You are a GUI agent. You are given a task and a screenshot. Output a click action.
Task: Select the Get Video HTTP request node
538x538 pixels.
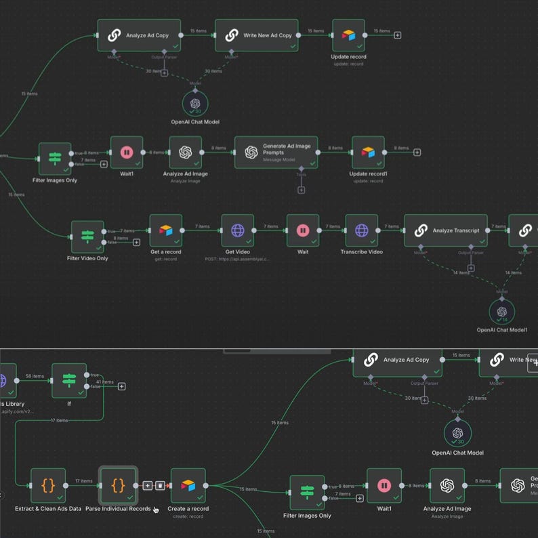[x=237, y=230]
